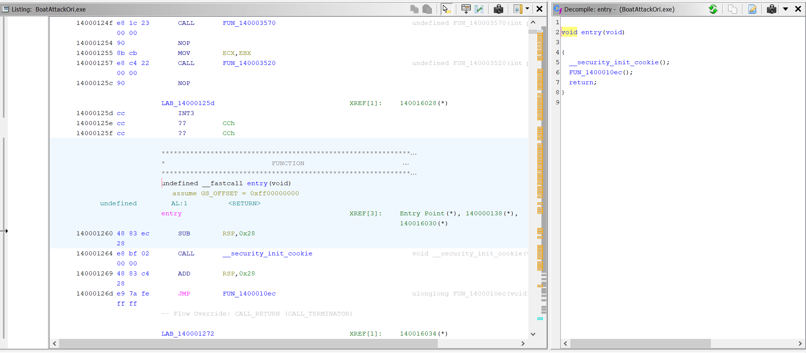806x353 pixels.
Task: Click the Paste icon in Listing toolbar
Action: (427, 9)
